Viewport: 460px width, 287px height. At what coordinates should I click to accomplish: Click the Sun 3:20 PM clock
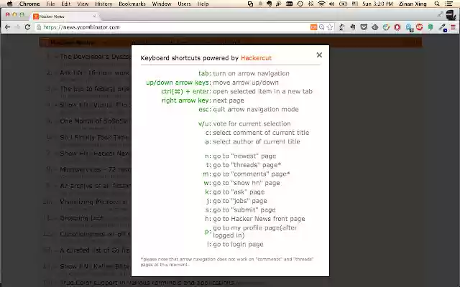(377, 4)
